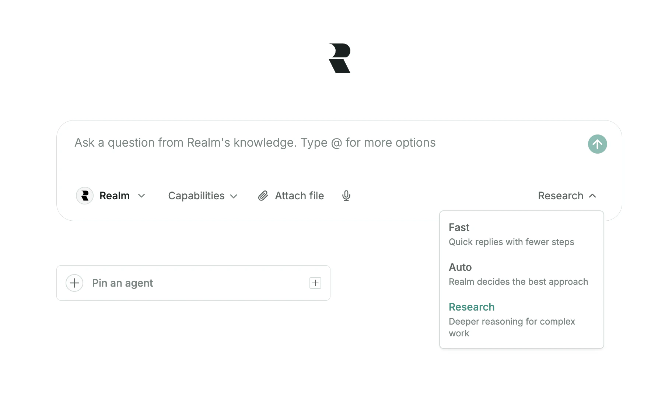
Task: Click the square plus icon on agent card
Action: tap(315, 283)
